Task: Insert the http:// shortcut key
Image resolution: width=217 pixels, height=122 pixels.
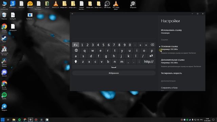Action: point(149,62)
